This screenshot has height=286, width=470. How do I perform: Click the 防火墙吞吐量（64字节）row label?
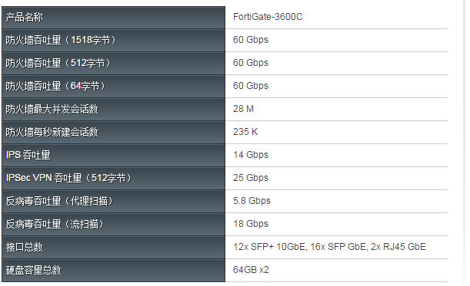[x=55, y=86]
